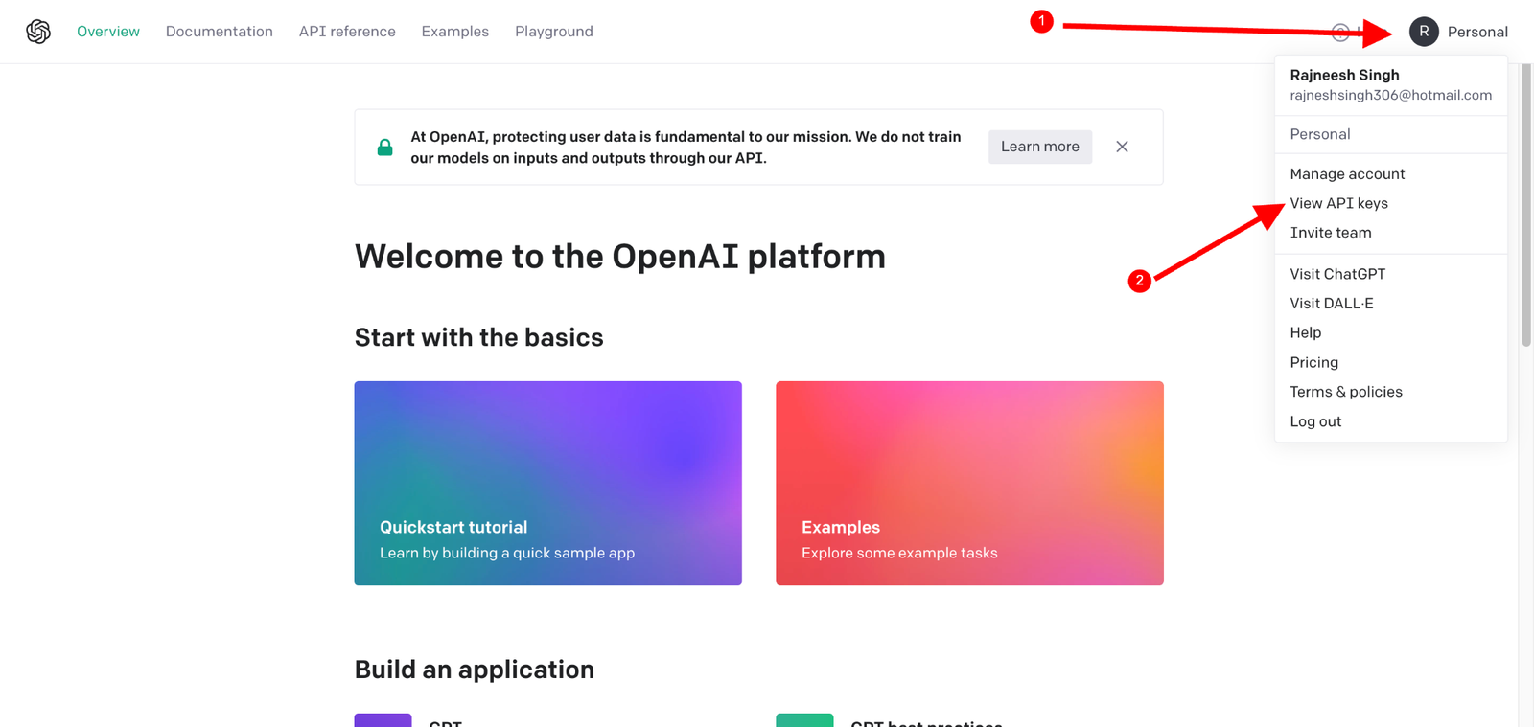The width and height of the screenshot is (1534, 727).
Task: Open the Overview tab
Action: pos(108,32)
